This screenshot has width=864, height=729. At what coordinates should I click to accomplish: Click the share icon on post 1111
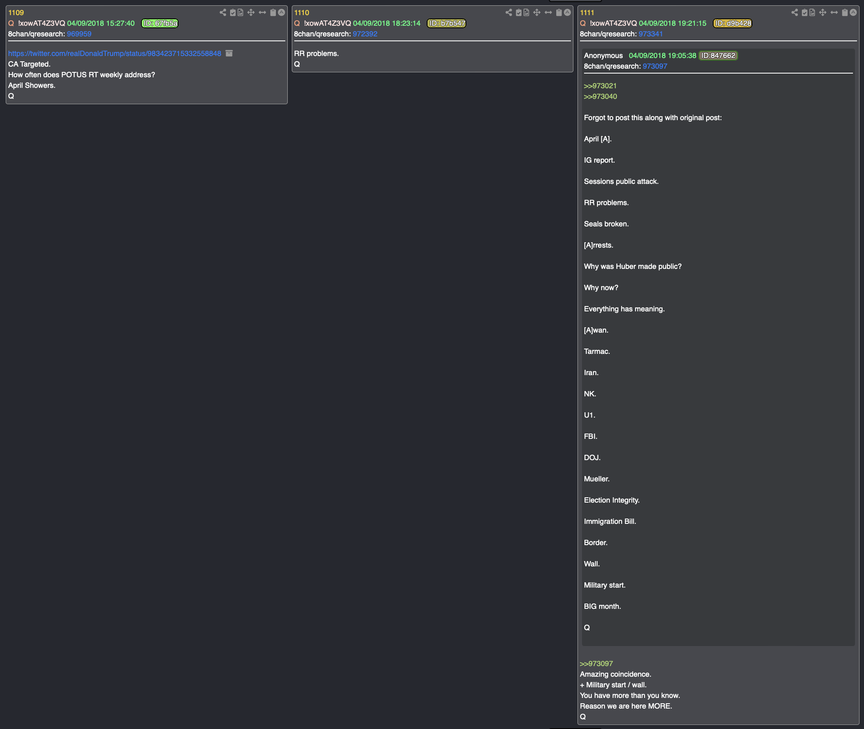coord(795,12)
